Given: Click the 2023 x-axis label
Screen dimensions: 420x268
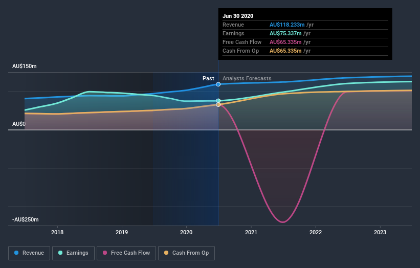Looking at the screenshot, I should [x=380, y=232].
